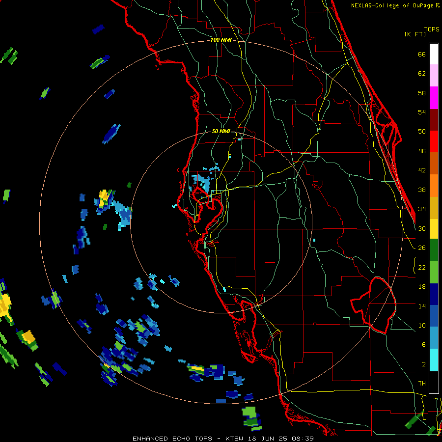Pick the bright yellow legend swatch

434,228
